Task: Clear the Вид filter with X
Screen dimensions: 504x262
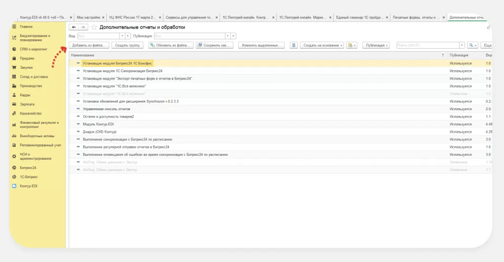Action: click(x=128, y=36)
